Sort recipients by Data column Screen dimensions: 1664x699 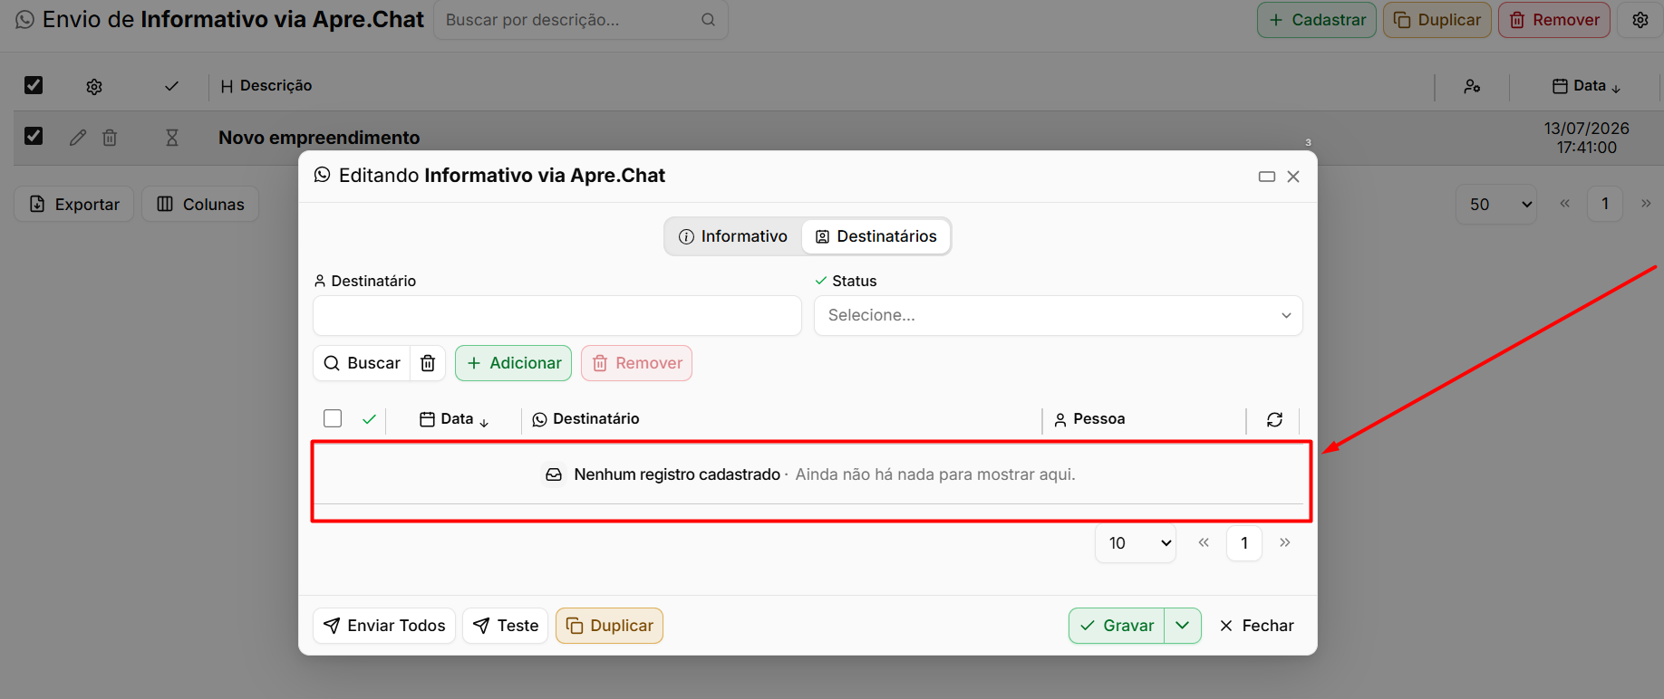[x=454, y=419]
